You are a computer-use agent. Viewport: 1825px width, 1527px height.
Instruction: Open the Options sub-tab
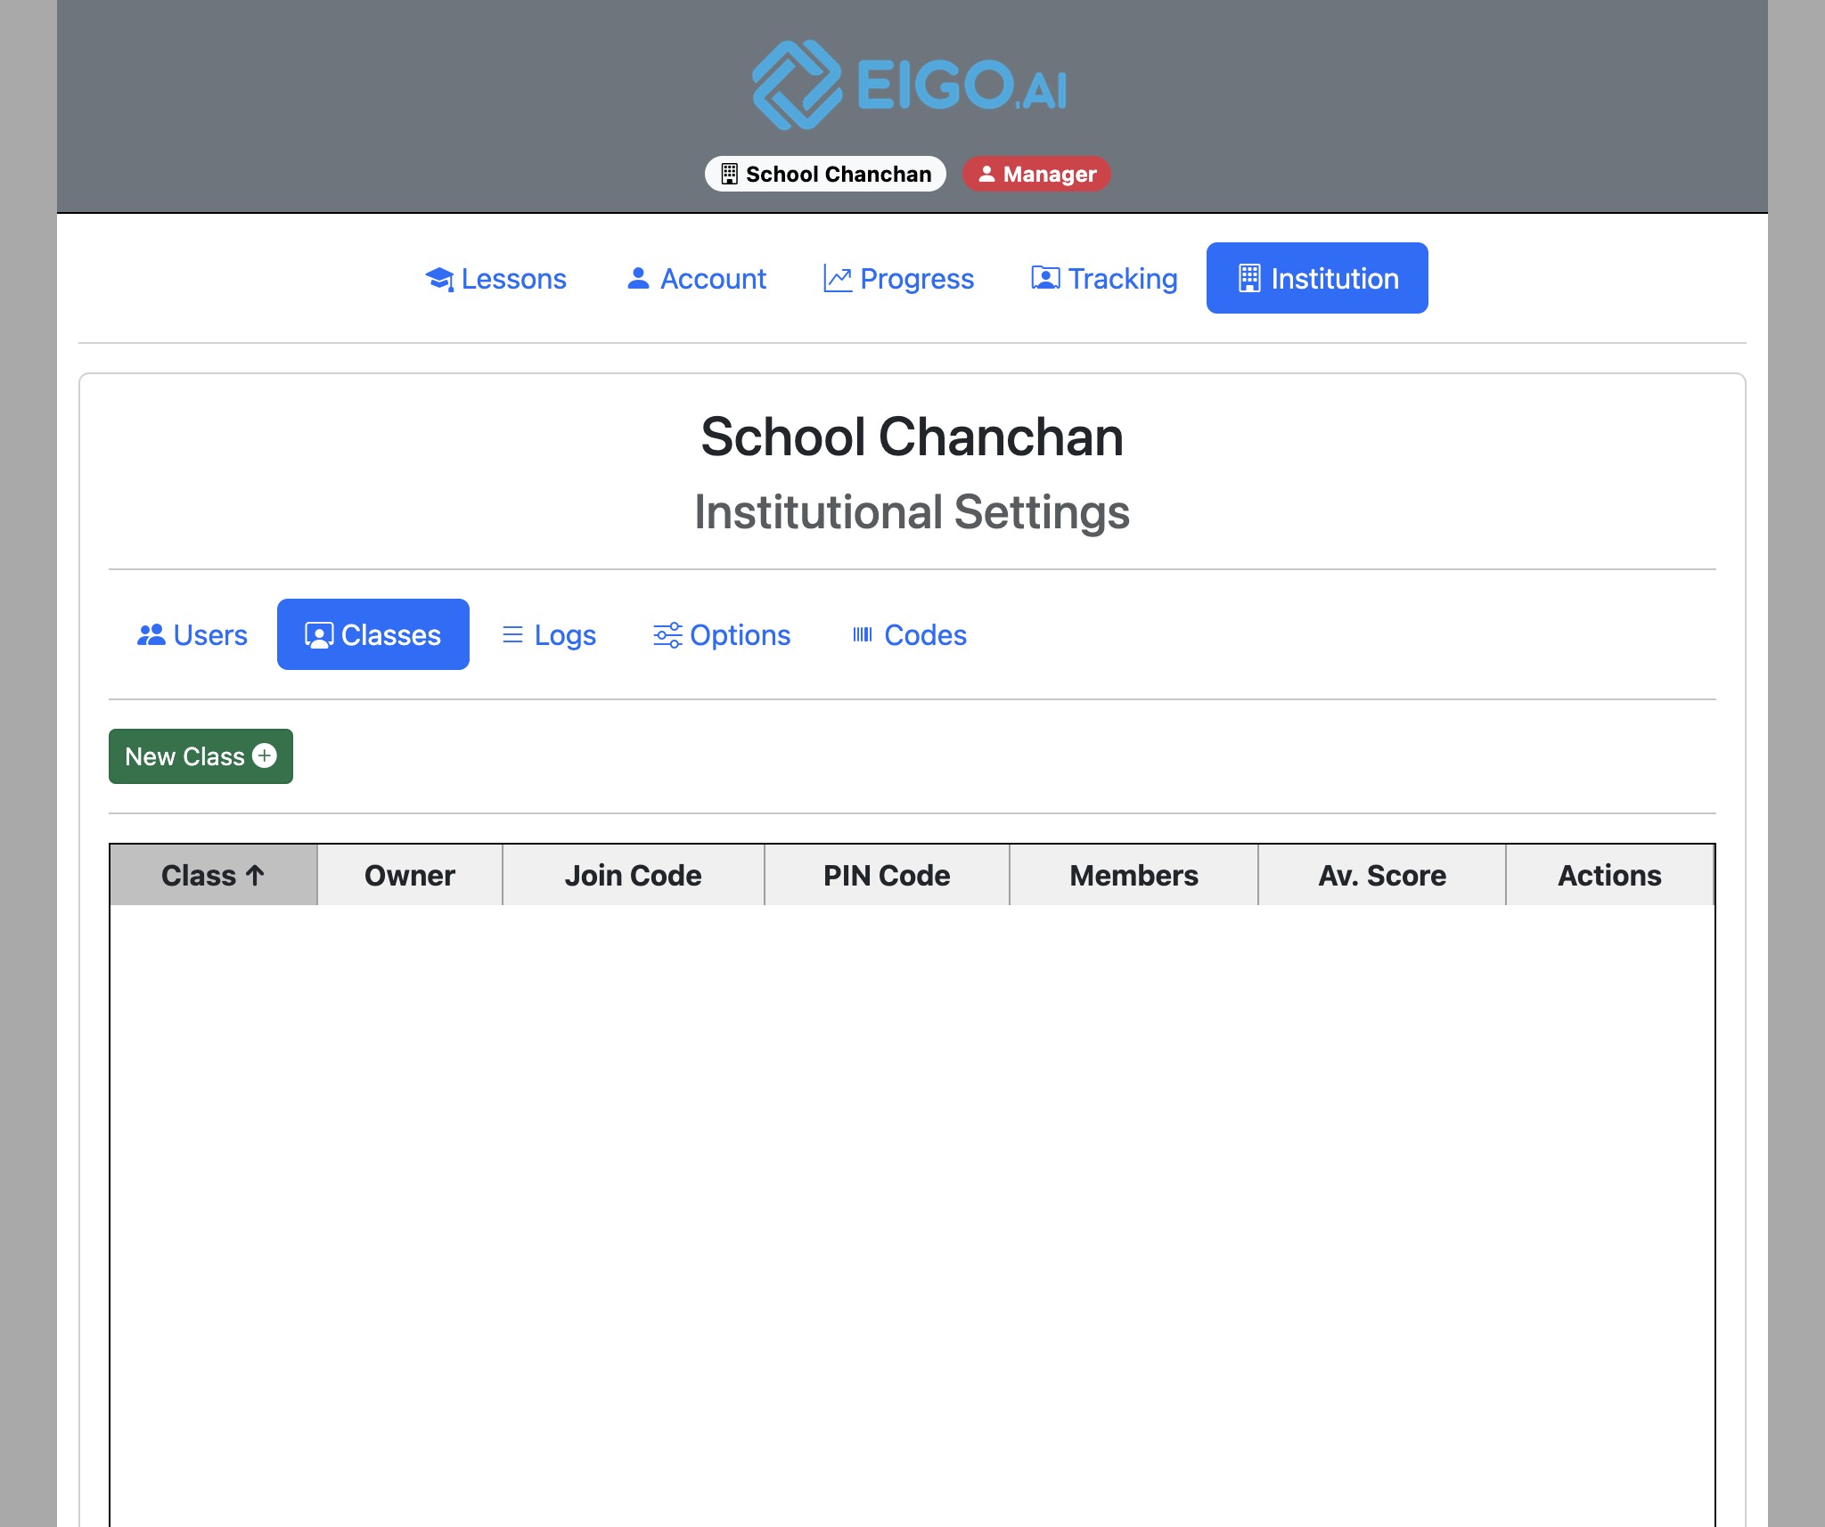[x=722, y=634]
